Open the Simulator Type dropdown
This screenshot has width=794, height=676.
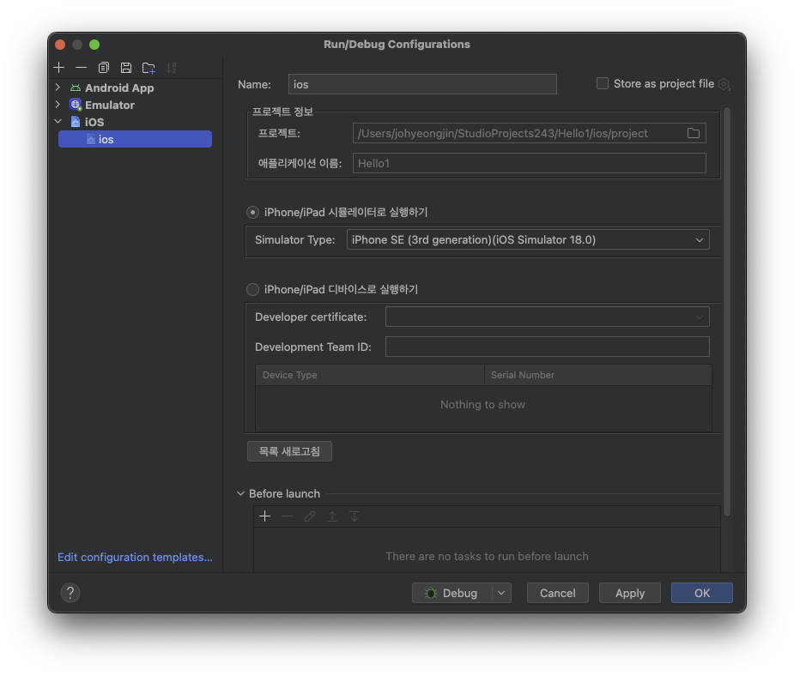point(528,240)
